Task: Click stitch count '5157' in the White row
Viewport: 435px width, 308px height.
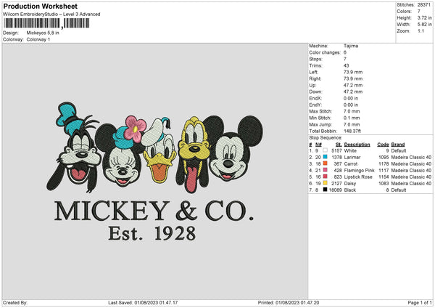Action: tap(336, 150)
